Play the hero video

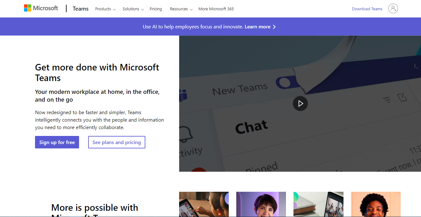[x=300, y=104]
